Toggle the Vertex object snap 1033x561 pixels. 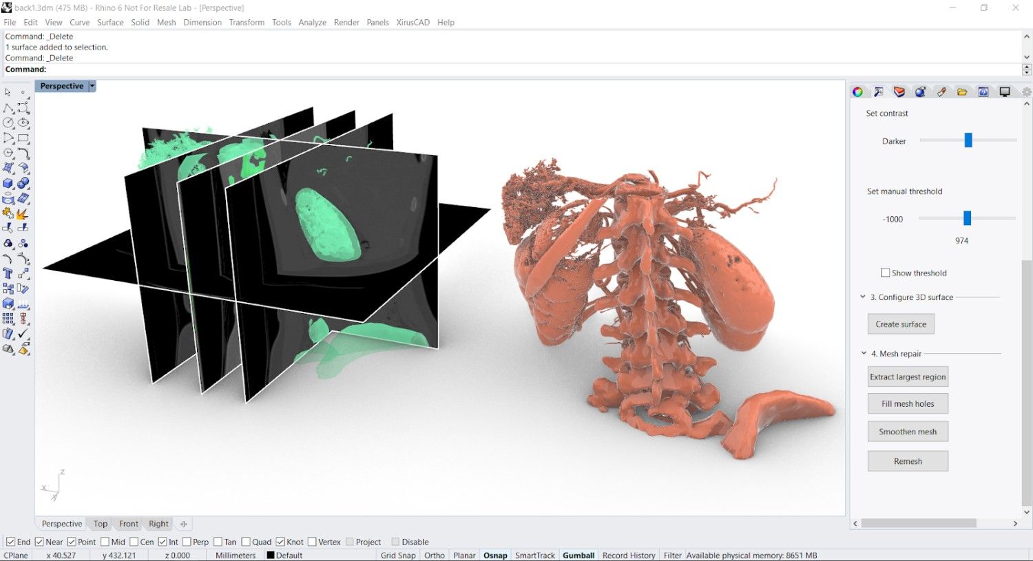pos(312,542)
